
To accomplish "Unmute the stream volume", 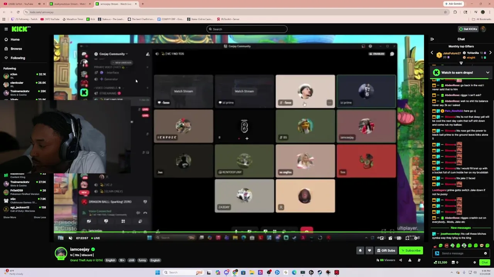I will click(70, 238).
